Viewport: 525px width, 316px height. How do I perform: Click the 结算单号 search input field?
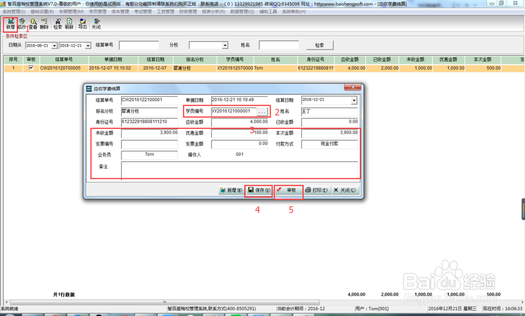(139, 45)
